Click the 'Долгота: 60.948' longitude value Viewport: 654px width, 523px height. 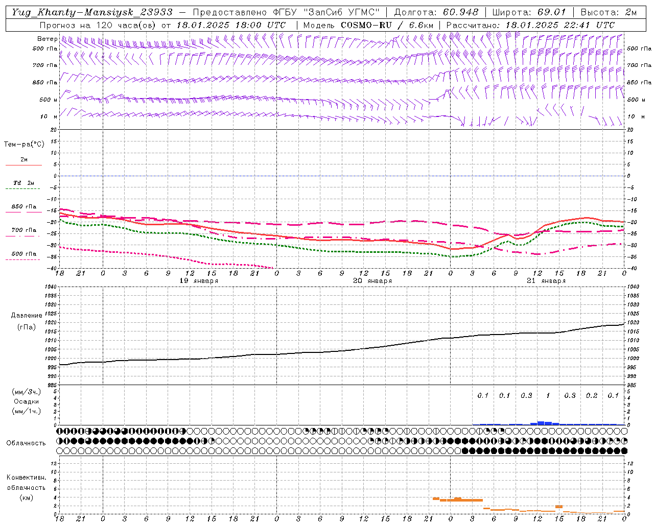tap(436, 12)
